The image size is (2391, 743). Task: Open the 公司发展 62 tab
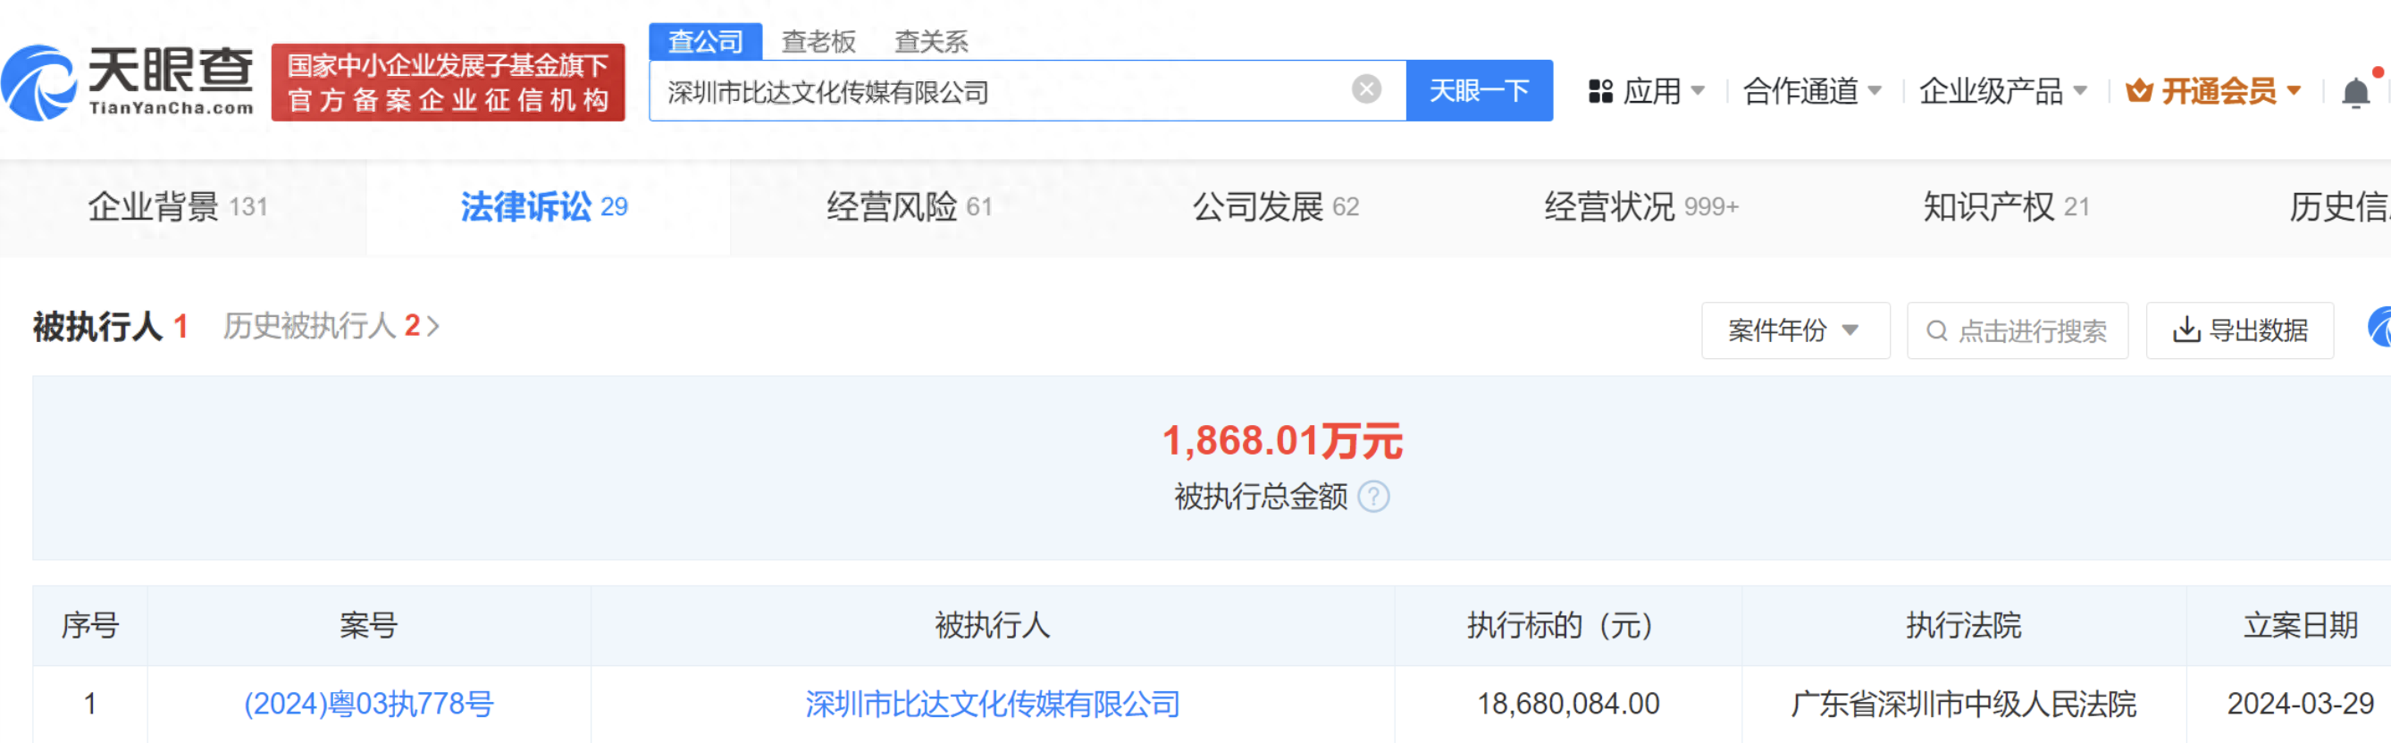[x=1275, y=207]
